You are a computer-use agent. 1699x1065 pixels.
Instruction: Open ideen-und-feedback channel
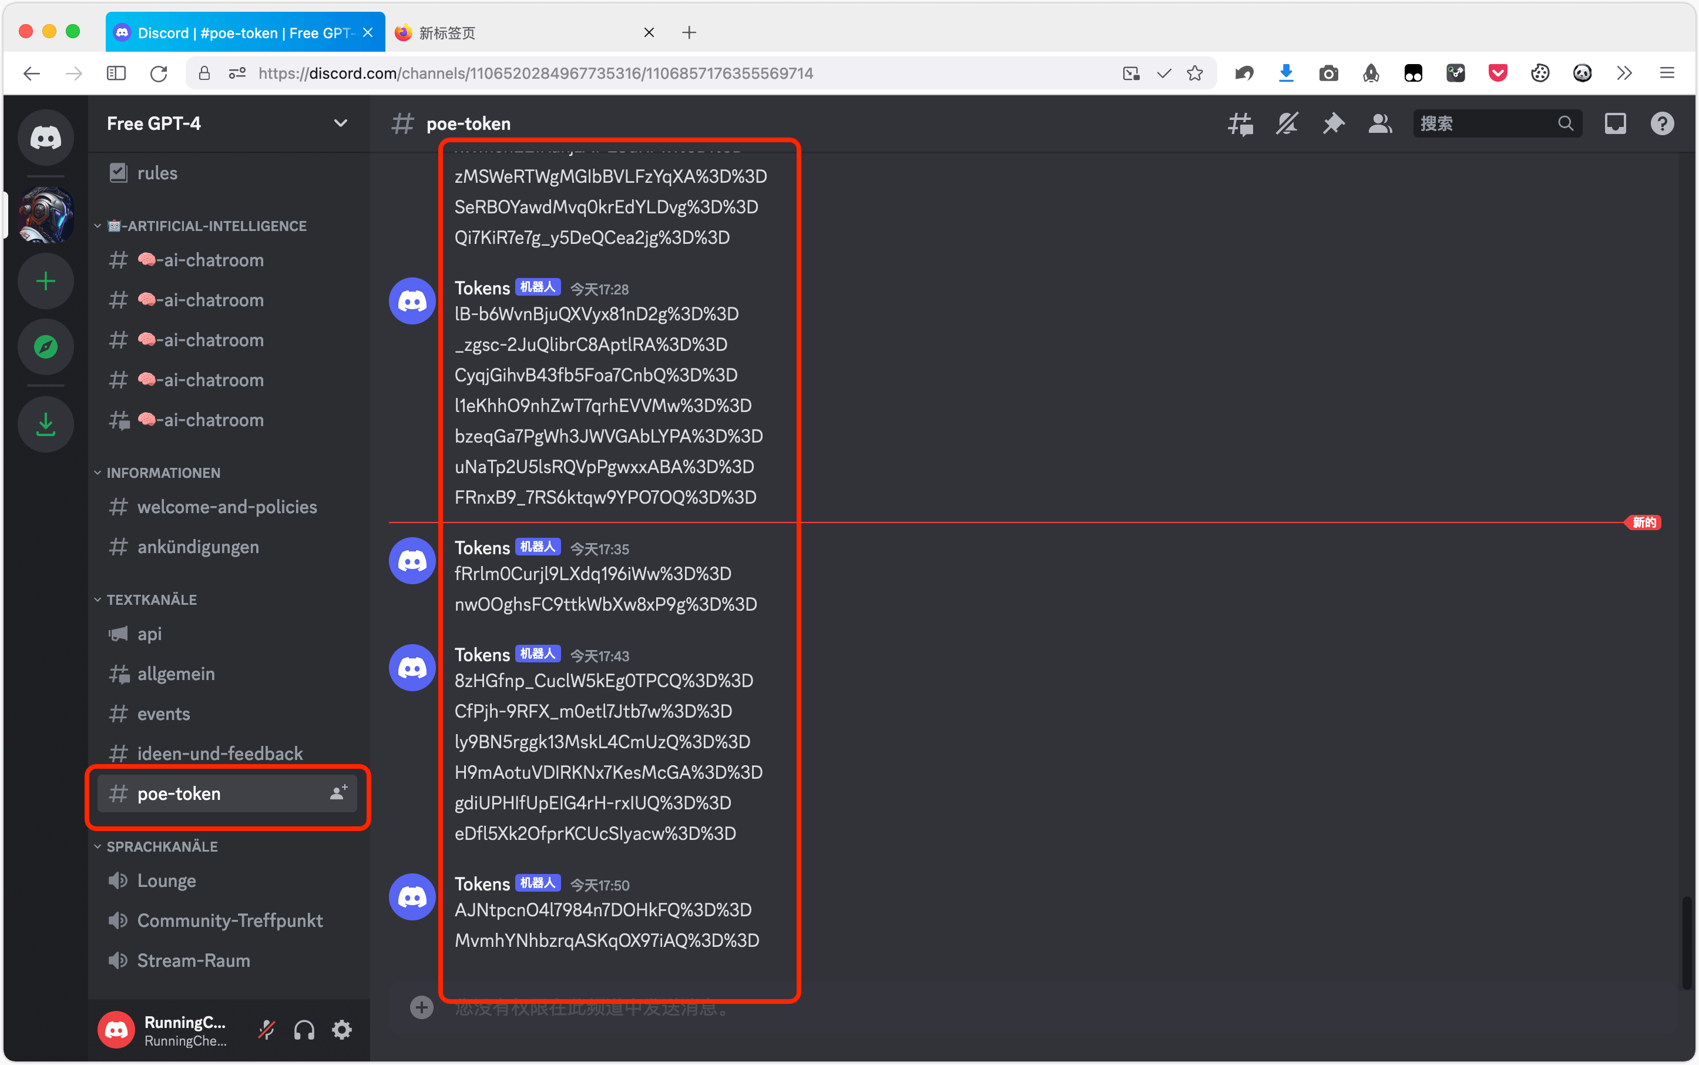point(228,753)
